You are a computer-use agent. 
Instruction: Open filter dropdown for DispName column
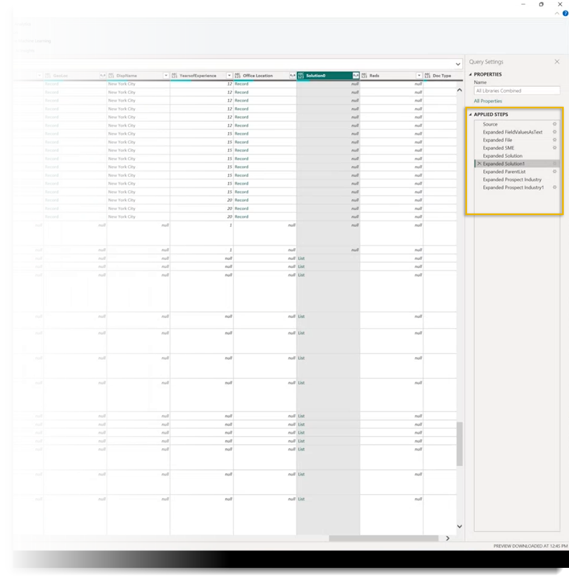point(166,76)
